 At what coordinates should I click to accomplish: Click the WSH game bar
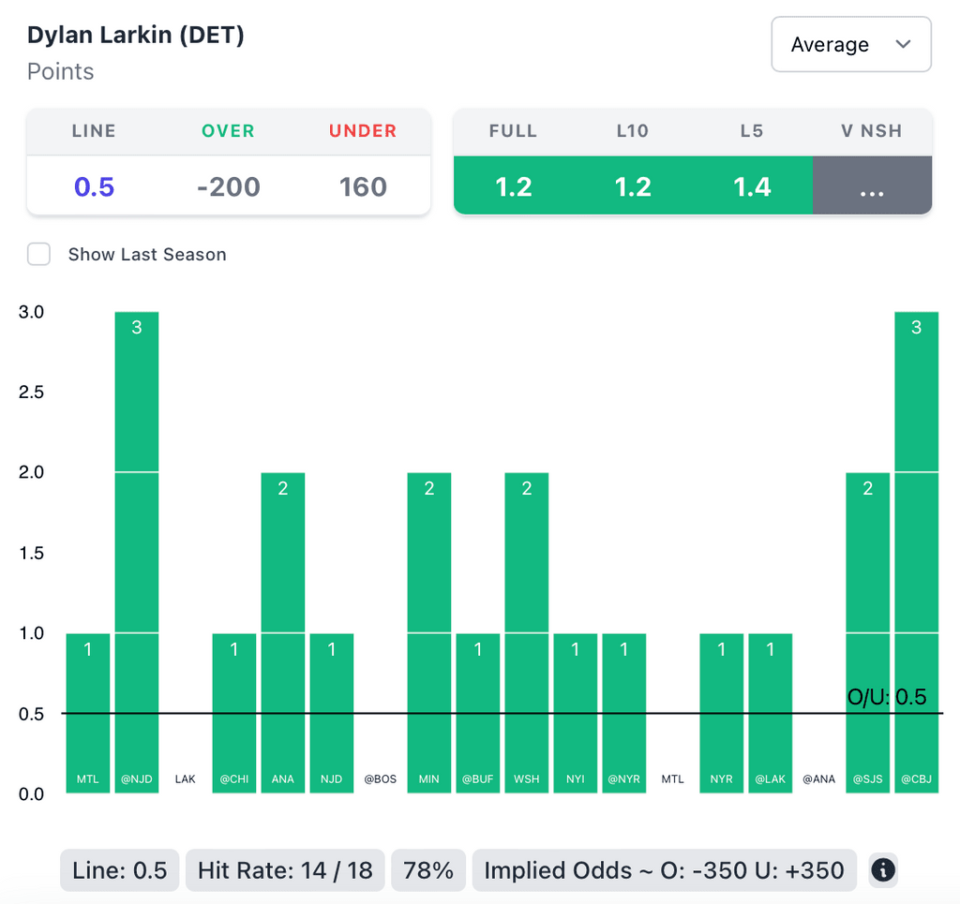pyautogui.click(x=527, y=632)
